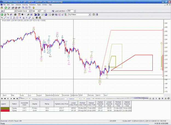Open the Indicators menu

(x=32, y=5)
